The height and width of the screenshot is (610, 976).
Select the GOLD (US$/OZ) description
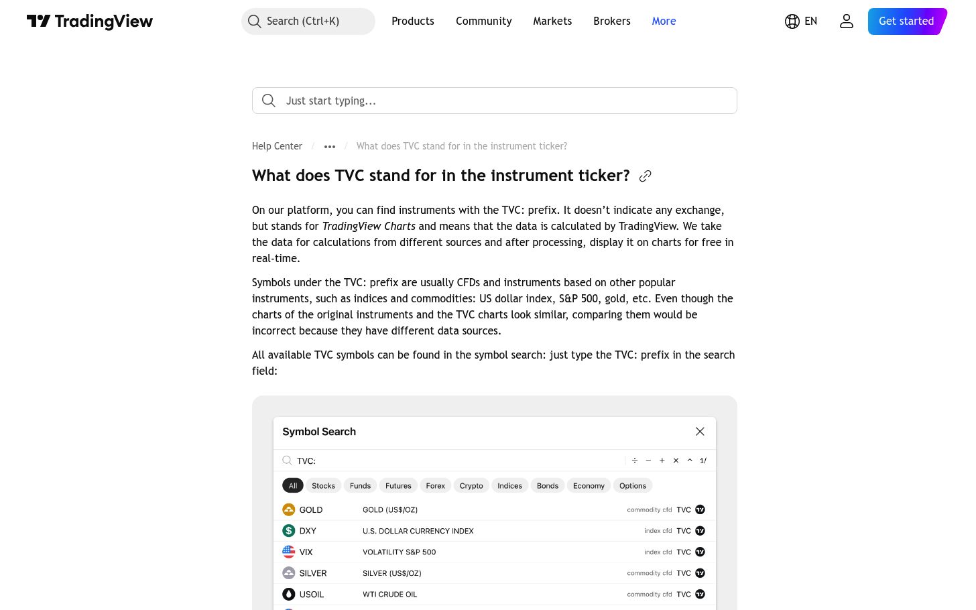coord(390,510)
